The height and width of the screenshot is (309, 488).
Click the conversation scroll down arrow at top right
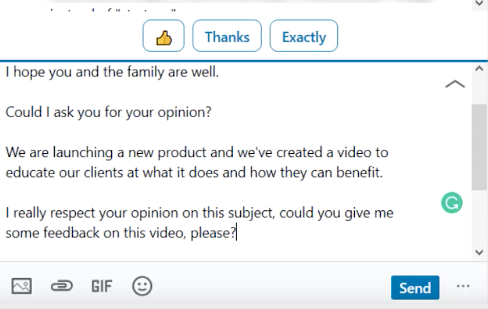[480, 4]
